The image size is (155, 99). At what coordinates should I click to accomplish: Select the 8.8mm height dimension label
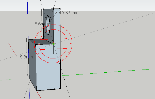(x=26, y=57)
